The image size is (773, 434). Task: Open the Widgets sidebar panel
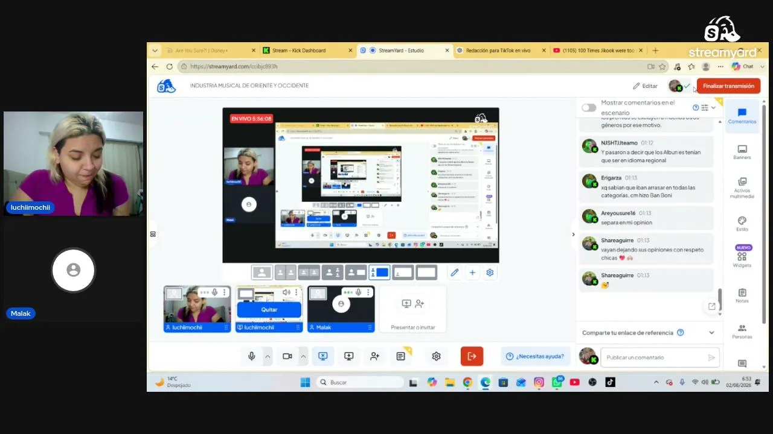click(x=742, y=257)
